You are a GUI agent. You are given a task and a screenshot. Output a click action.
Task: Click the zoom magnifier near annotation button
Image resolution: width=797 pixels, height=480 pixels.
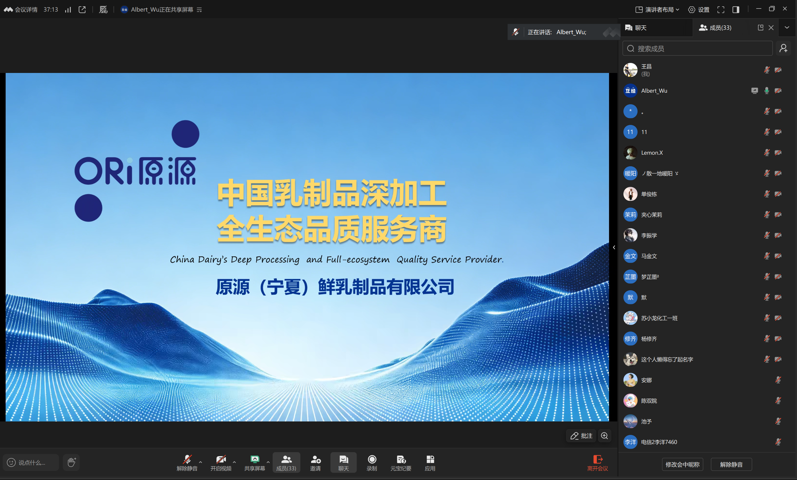(604, 436)
